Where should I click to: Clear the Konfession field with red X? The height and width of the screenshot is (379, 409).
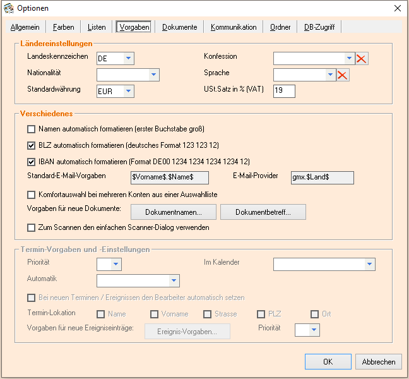click(x=362, y=59)
